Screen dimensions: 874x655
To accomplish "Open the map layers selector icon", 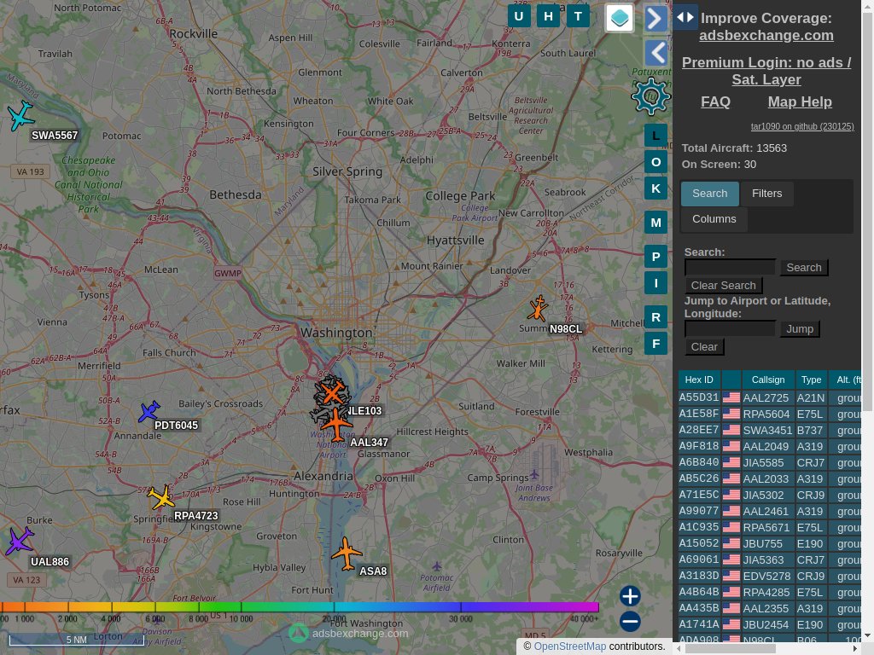I will [x=620, y=18].
